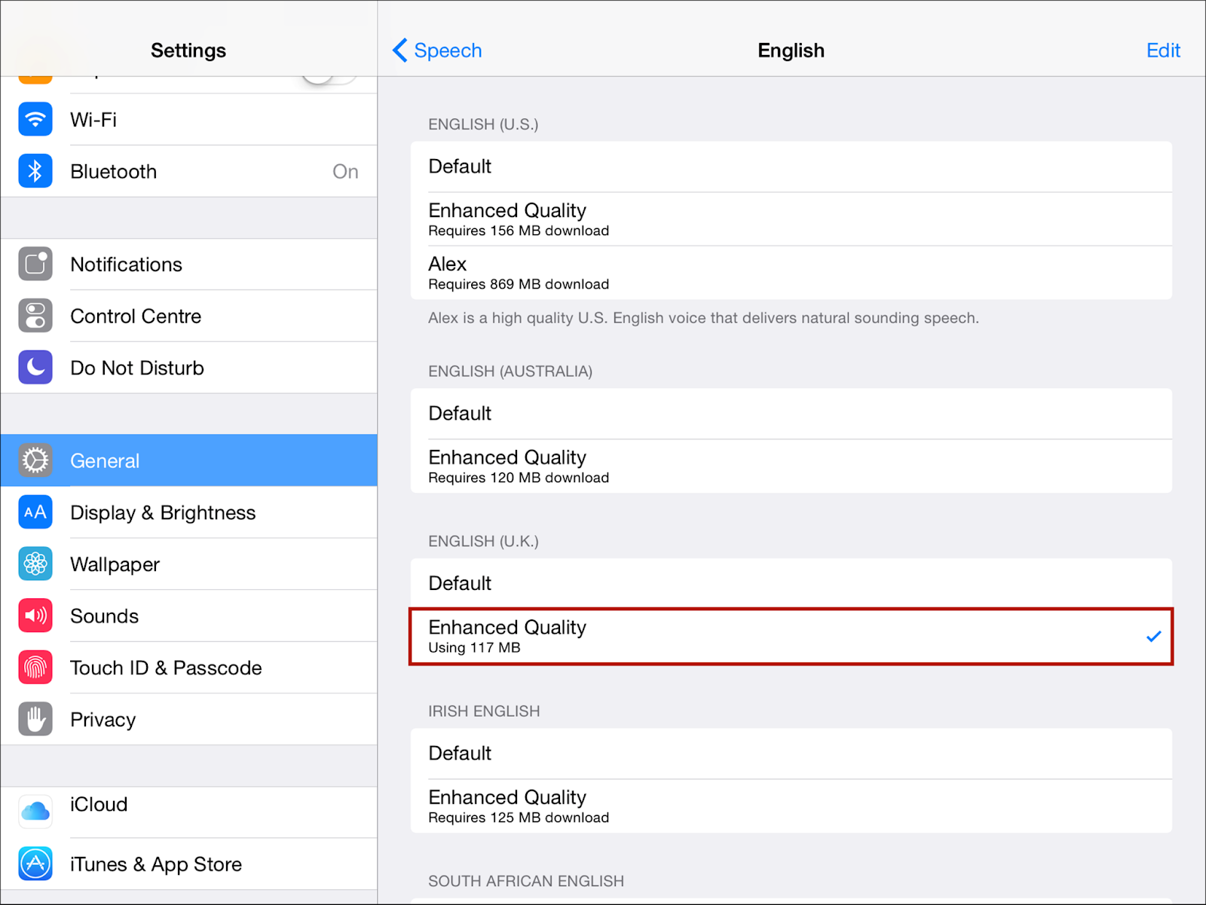This screenshot has width=1206, height=905.
Task: Tap the Do Not Disturb moon icon
Action: [x=35, y=368]
